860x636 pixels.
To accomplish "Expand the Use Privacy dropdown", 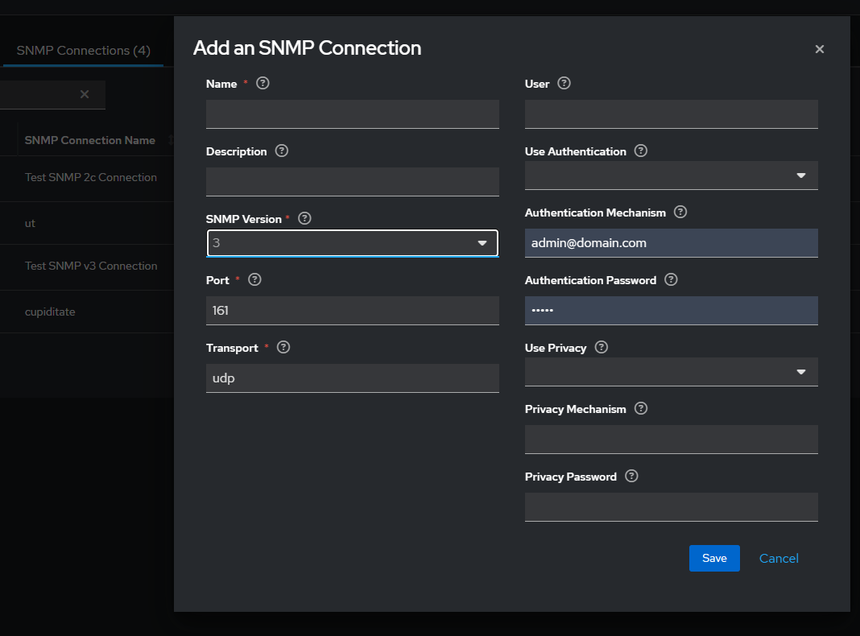I will click(x=671, y=372).
